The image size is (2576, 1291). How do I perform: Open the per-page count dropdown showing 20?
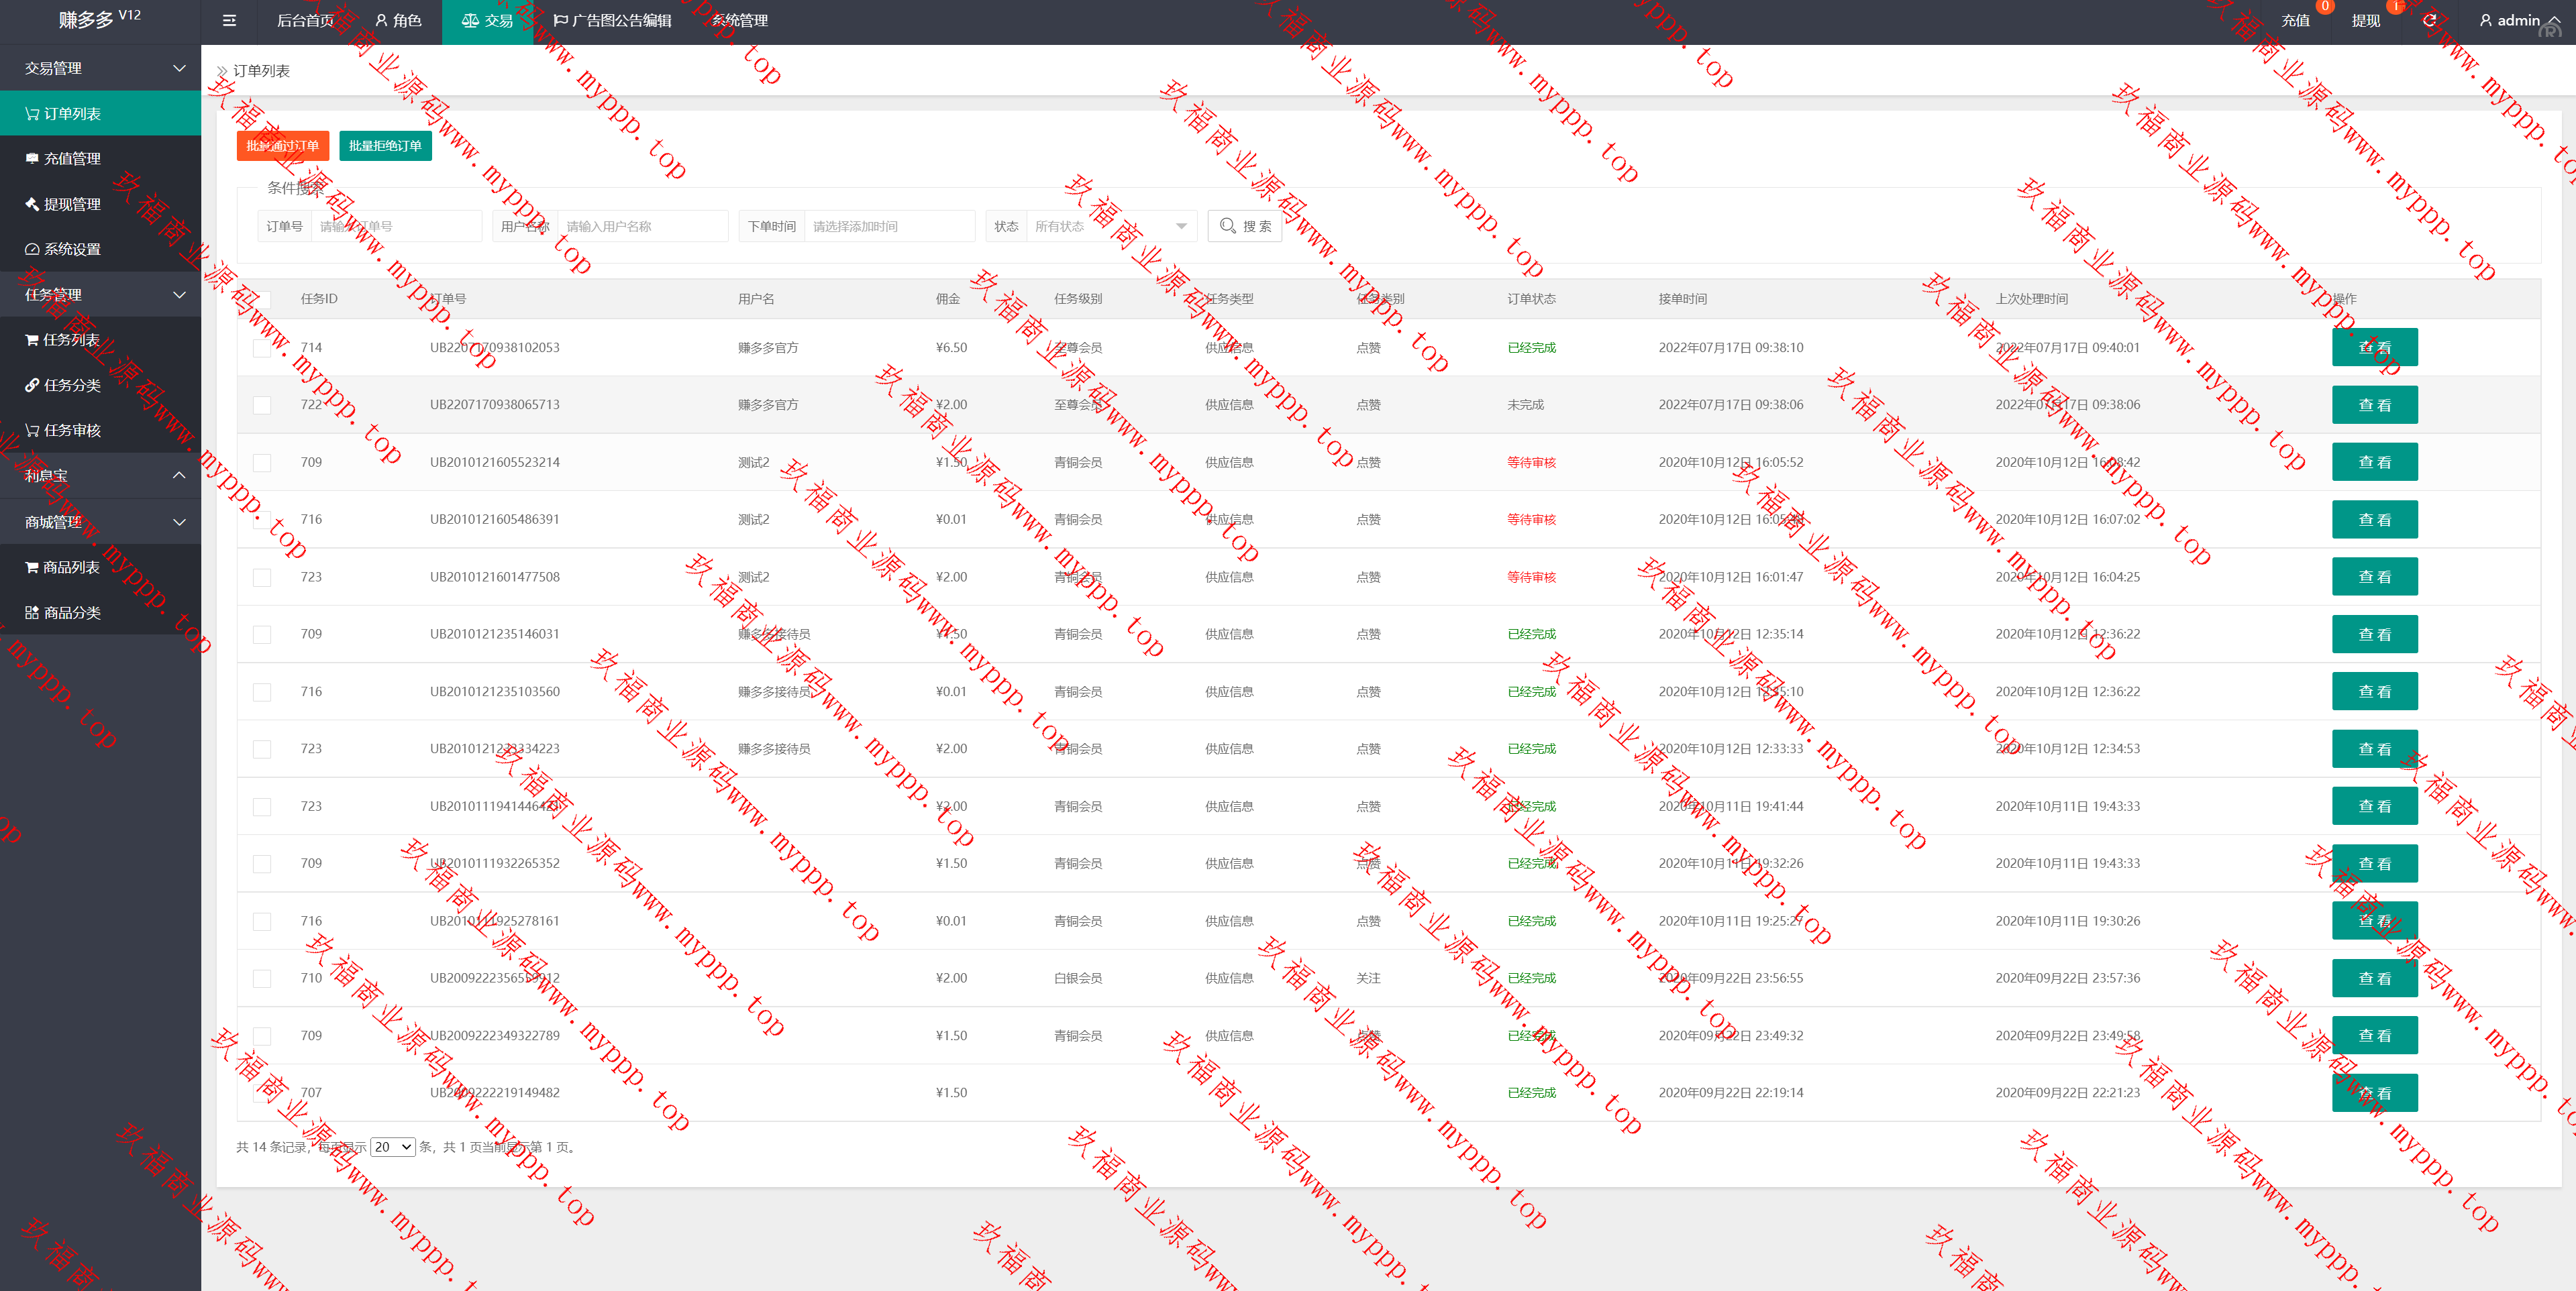[392, 1147]
